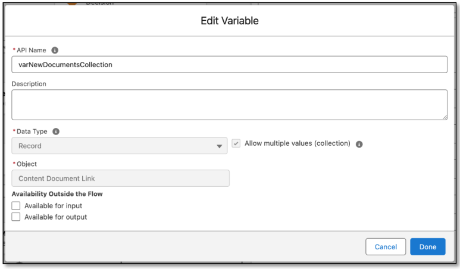Enable the Available for input checkbox
The width and height of the screenshot is (460, 269).
[x=16, y=206]
